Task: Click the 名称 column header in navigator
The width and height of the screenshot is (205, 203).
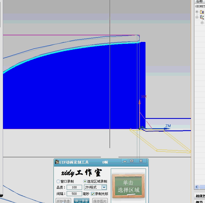Action: (200, 1)
